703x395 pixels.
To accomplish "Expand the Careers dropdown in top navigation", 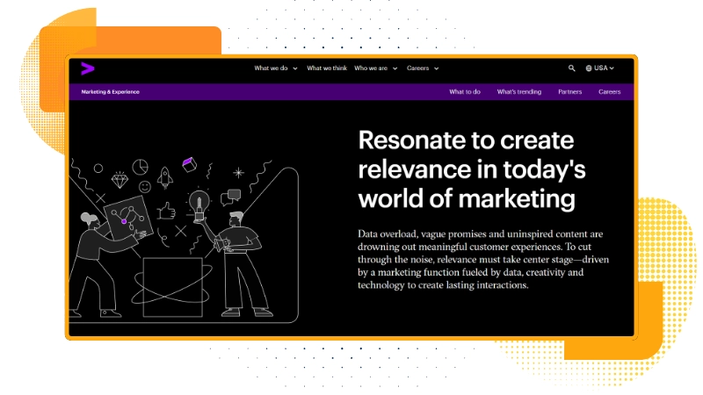I will click(x=423, y=68).
